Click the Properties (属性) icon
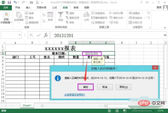 coord(26,18)
